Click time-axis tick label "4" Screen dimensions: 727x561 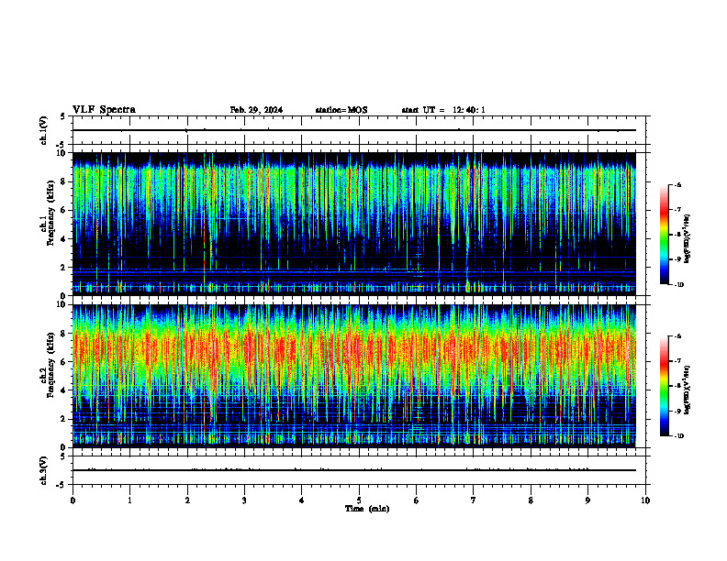click(302, 500)
